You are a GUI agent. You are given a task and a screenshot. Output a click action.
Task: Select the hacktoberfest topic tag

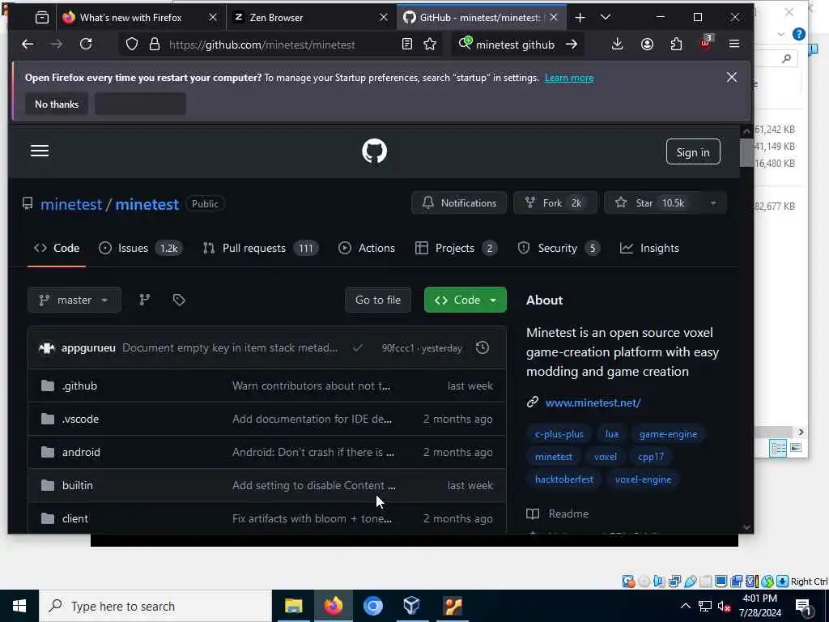point(563,479)
